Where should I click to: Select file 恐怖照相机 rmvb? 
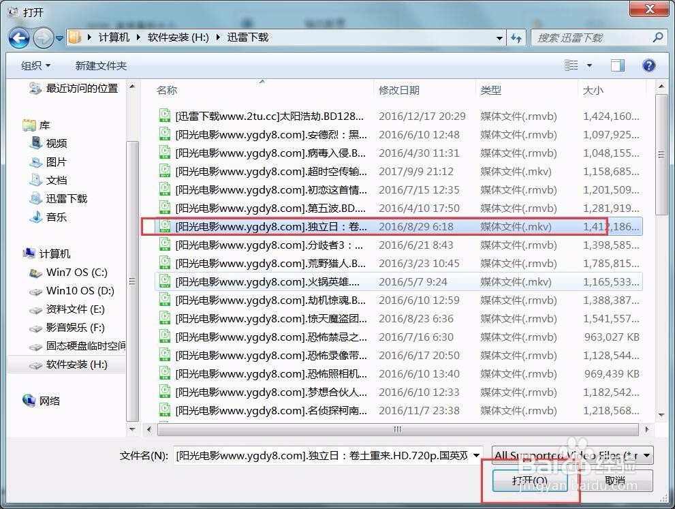pyautogui.click(x=398, y=374)
